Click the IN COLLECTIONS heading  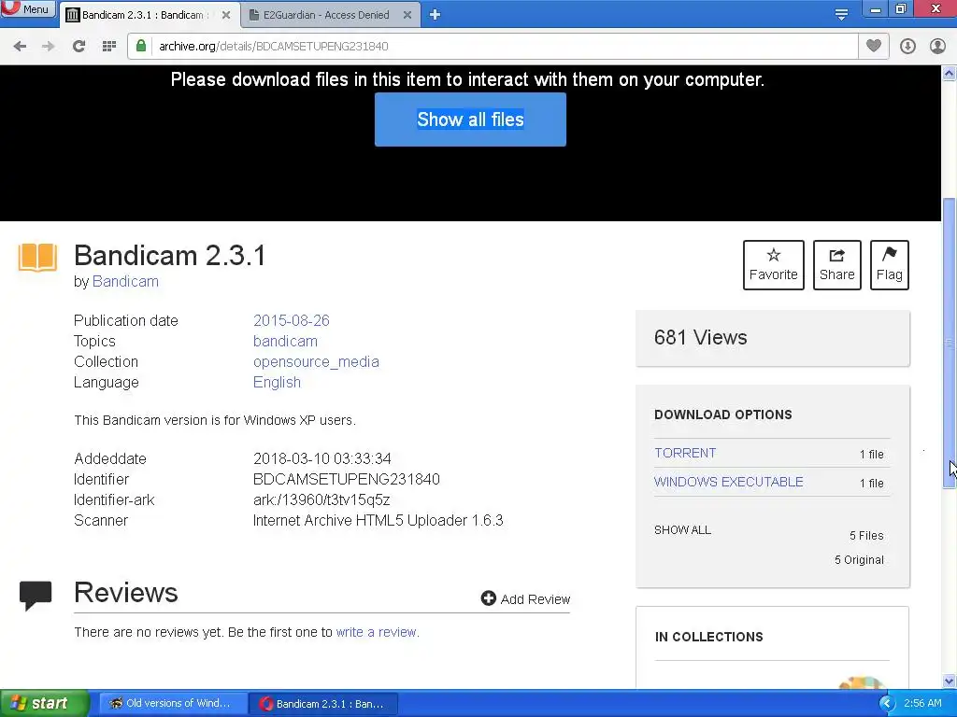(x=708, y=637)
